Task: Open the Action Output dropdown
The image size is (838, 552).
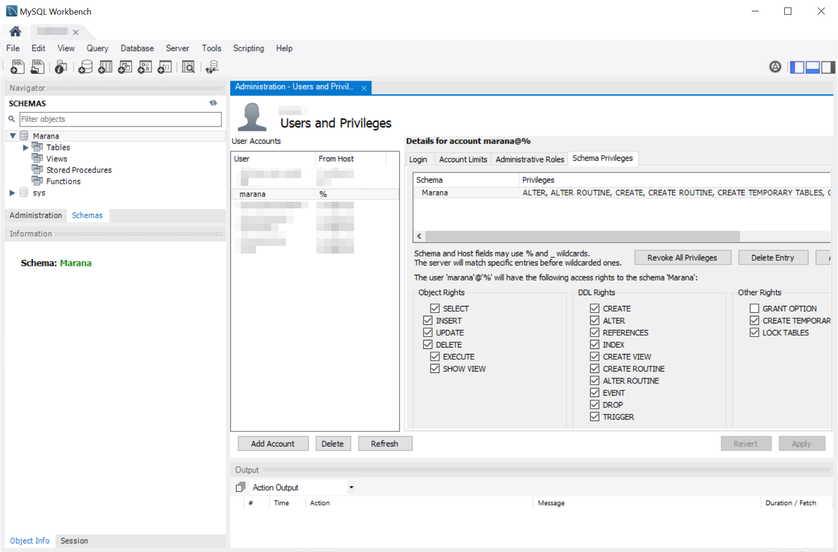Action: (351, 487)
